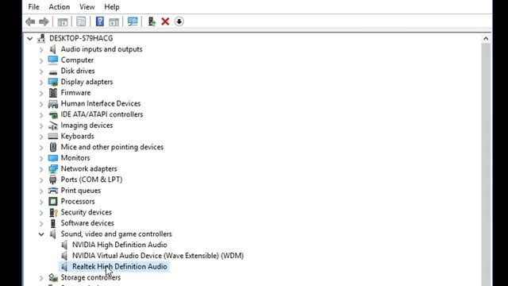Scan for hardware changes monitor icon
The image size is (508, 286).
coord(133,21)
